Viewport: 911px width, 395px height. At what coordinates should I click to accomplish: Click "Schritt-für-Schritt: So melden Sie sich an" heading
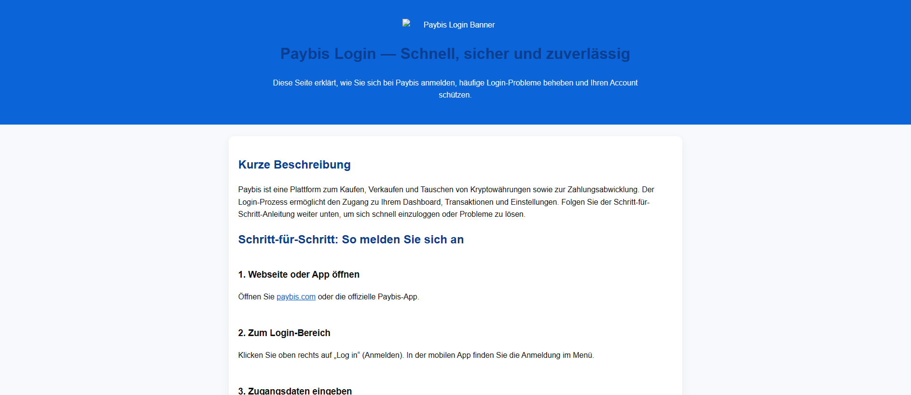tap(351, 240)
